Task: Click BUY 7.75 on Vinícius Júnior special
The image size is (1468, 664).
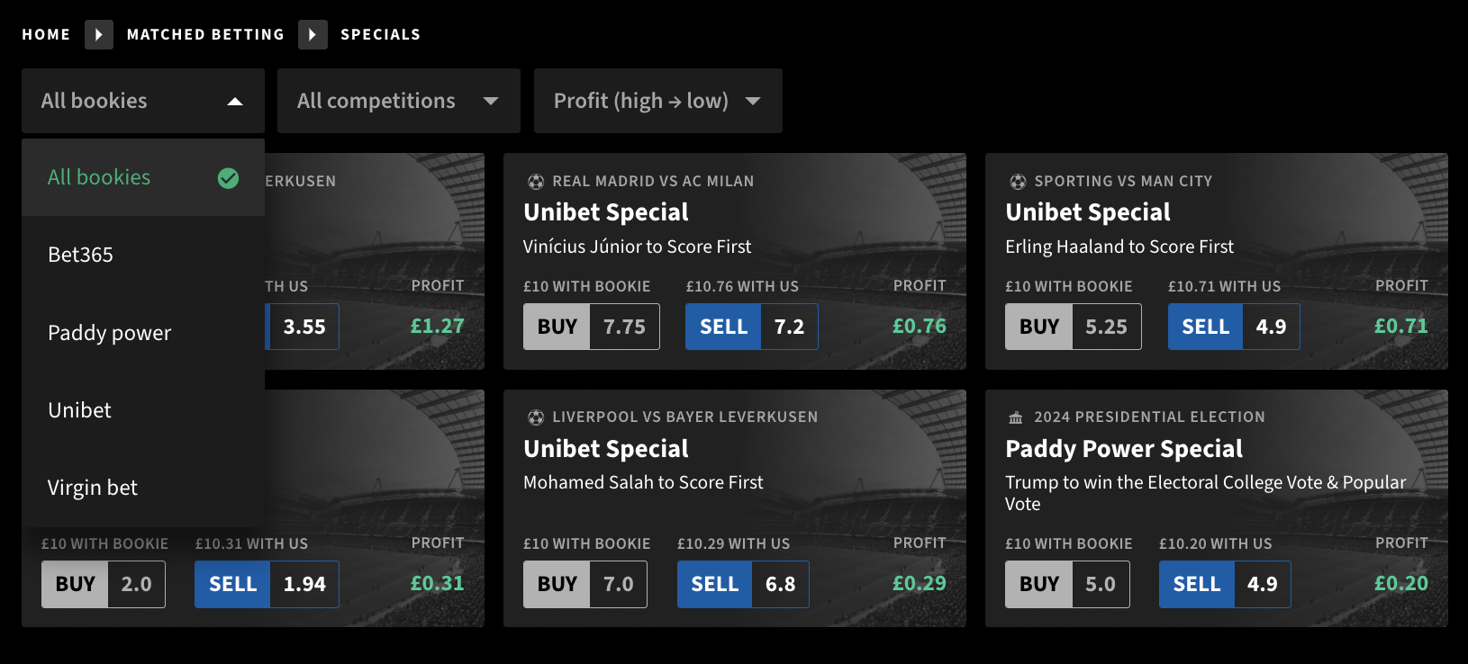Action: 592,327
